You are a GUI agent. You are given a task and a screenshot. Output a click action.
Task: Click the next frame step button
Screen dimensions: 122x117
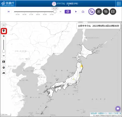coord(60,12)
